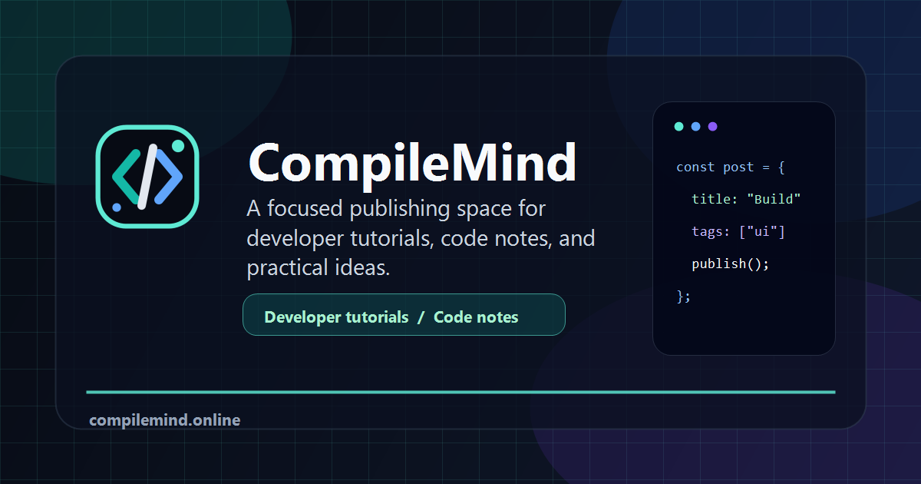Click the blue dot in code window
Viewport: 921px width, 484px height.
[695, 127]
